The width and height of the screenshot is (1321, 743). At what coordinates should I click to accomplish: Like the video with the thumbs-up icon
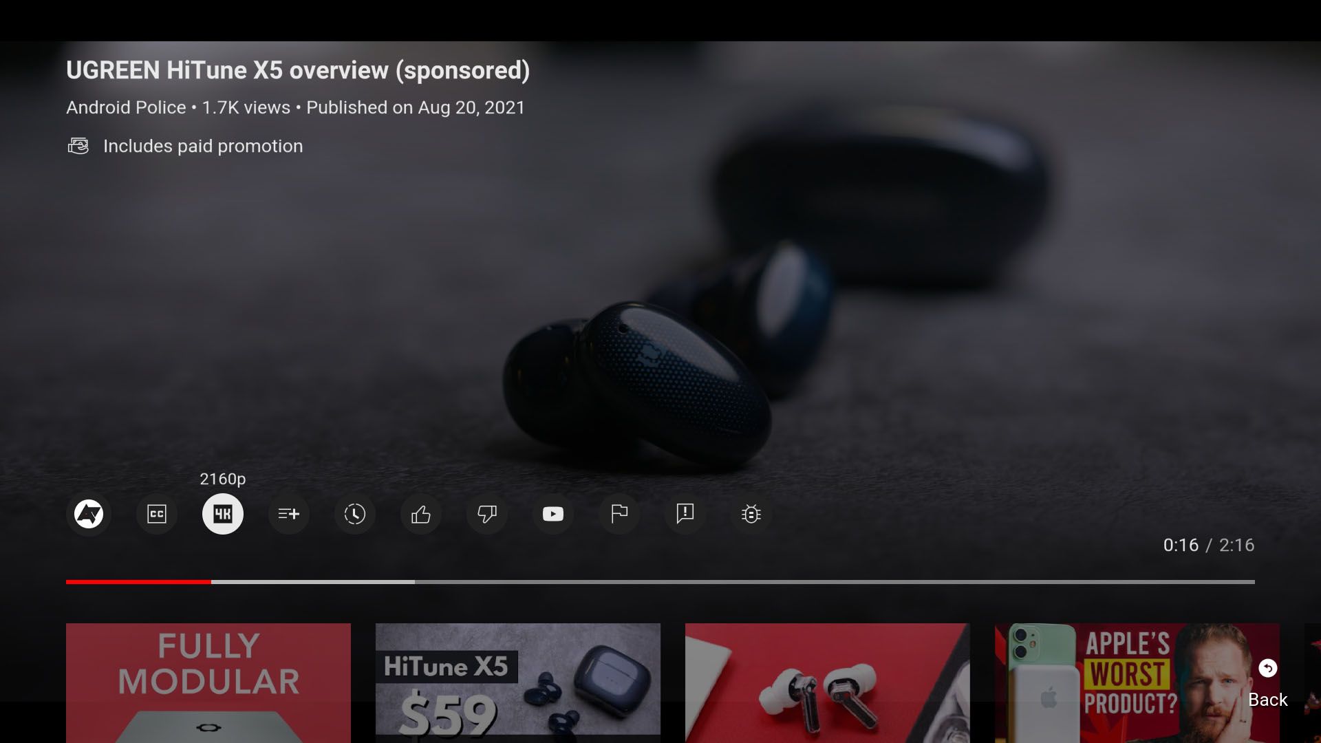click(x=420, y=514)
